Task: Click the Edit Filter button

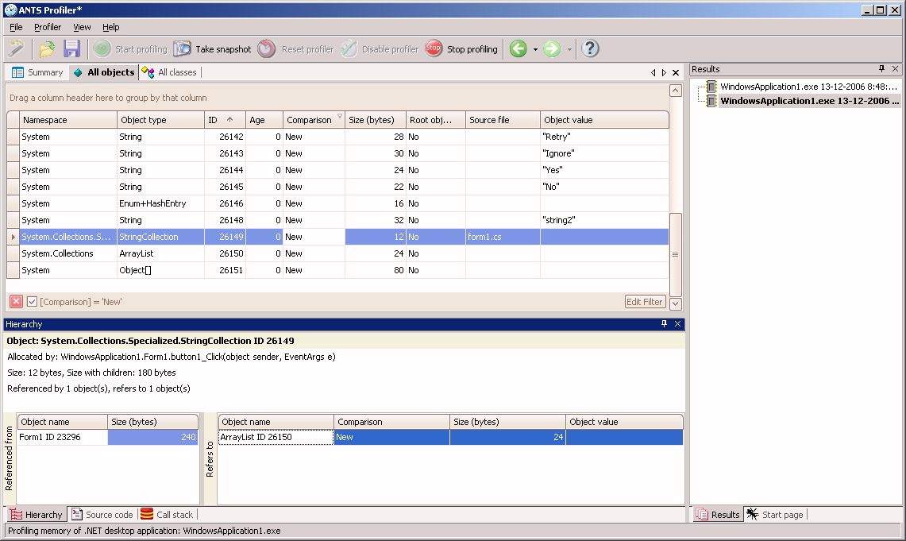Action: click(645, 302)
